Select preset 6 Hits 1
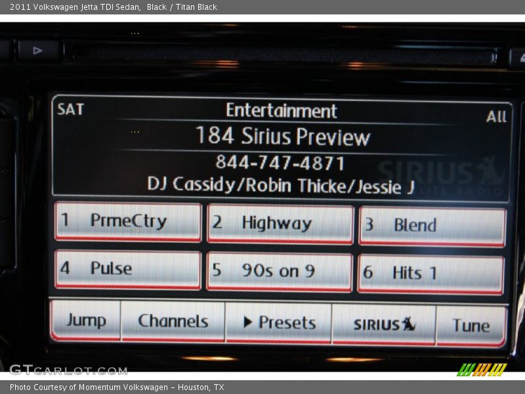The image size is (525, 394). click(x=430, y=274)
